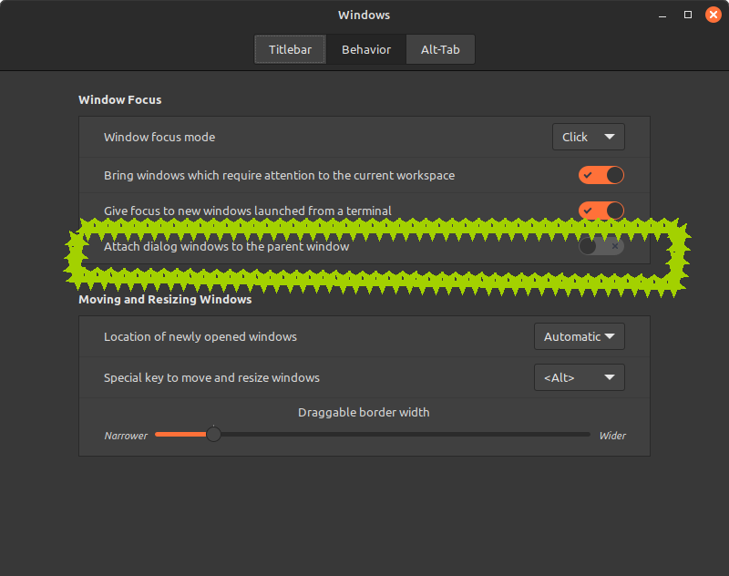Click the Moving and Resizing Windows heading
The image size is (729, 576).
pyautogui.click(x=165, y=299)
